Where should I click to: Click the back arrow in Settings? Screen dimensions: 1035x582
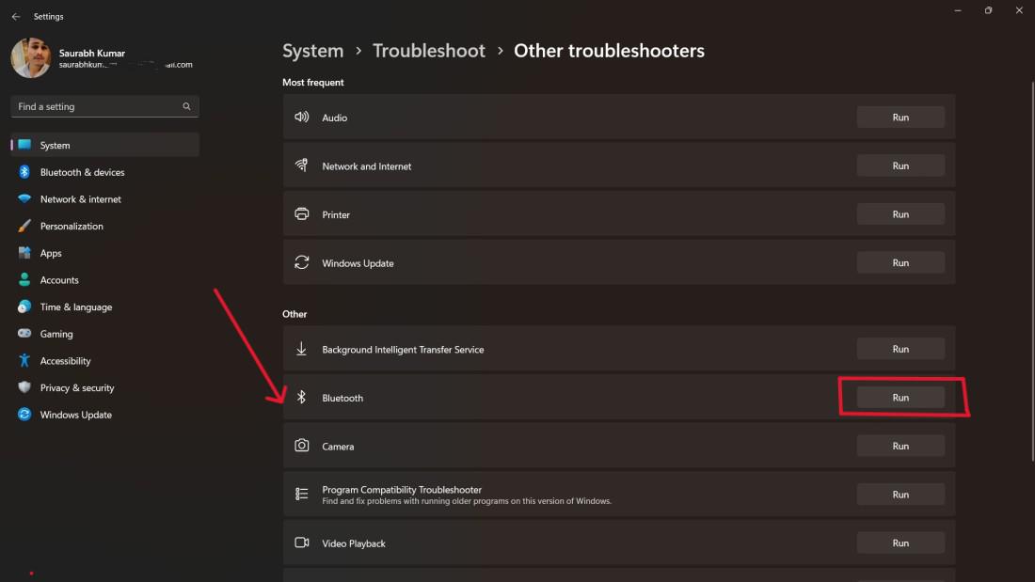point(16,17)
